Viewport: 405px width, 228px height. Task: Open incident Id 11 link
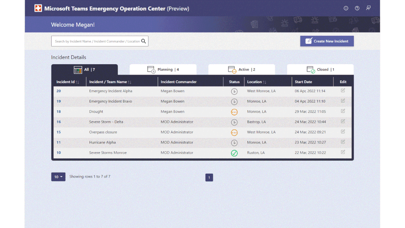point(59,142)
